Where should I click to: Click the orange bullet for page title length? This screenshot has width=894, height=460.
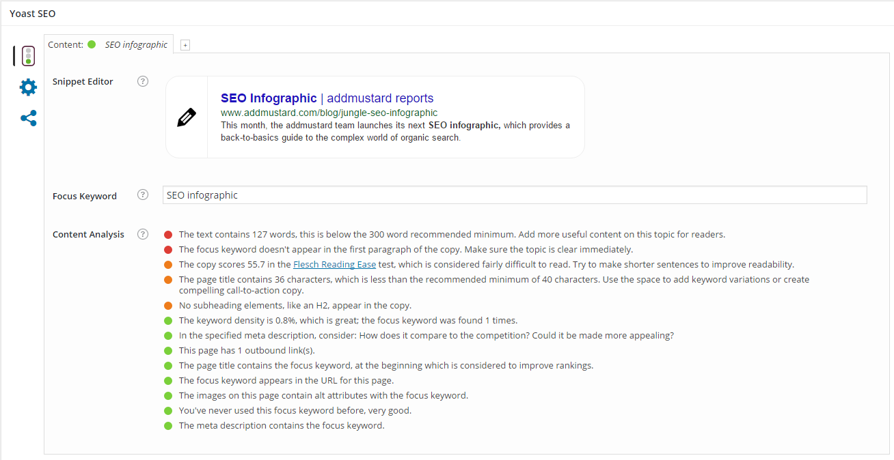click(x=168, y=280)
